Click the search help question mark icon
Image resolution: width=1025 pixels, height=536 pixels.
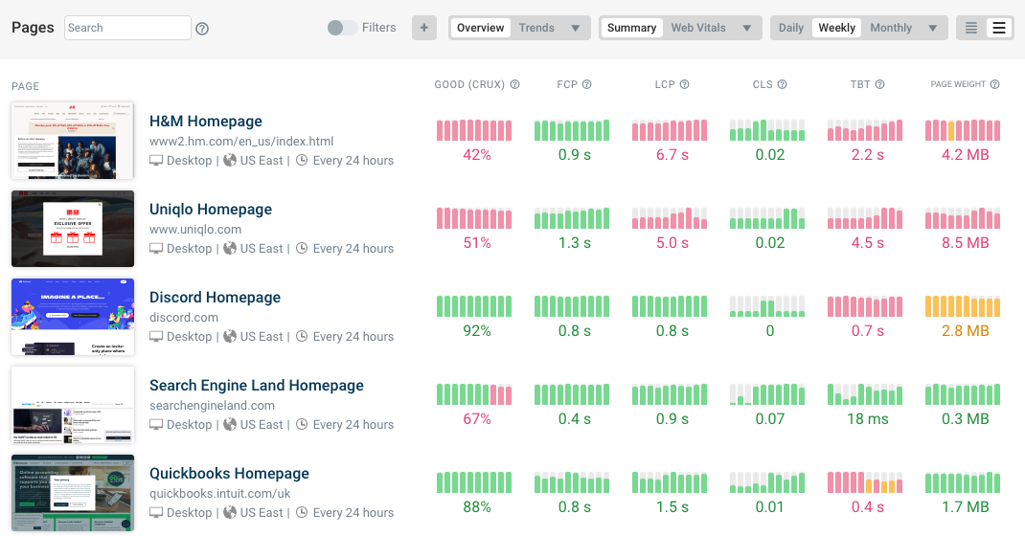tap(202, 28)
